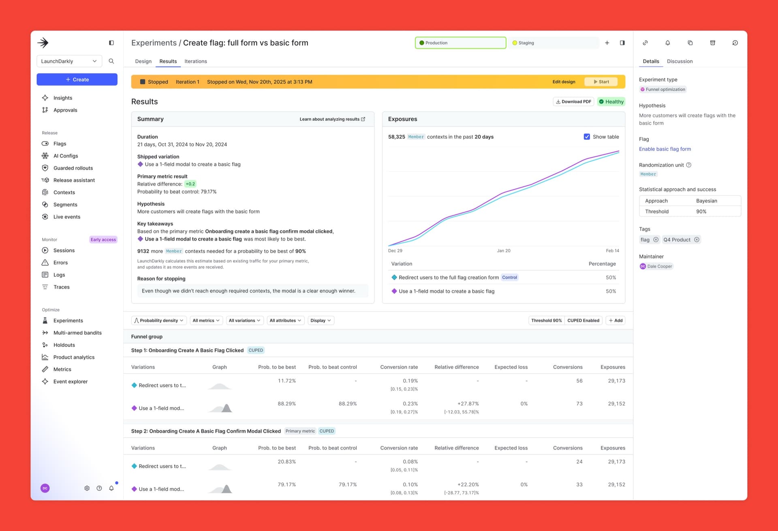Open AI Configs section

point(66,156)
